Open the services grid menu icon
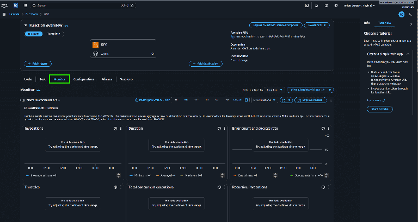This screenshot has height=222, width=418. (x=26, y=5)
